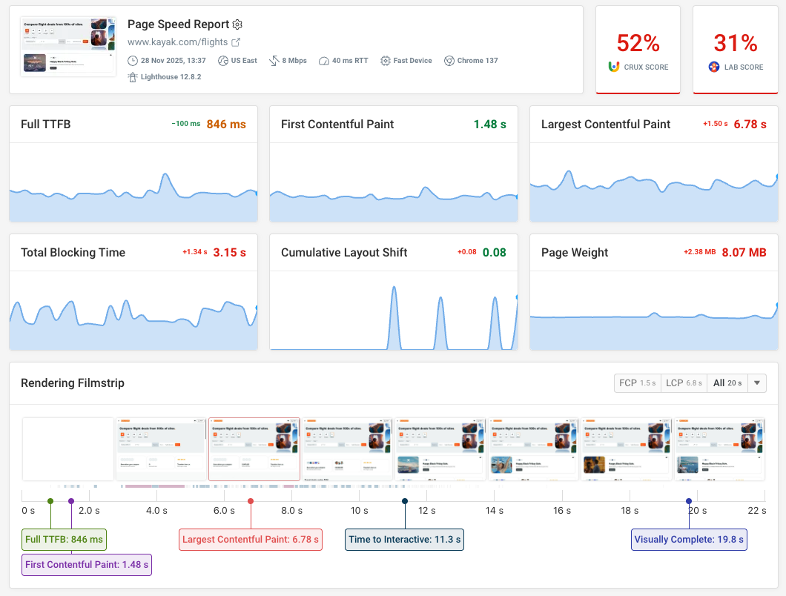Select the page preview thumbnail top left
The height and width of the screenshot is (596, 786).
pyautogui.click(x=67, y=44)
